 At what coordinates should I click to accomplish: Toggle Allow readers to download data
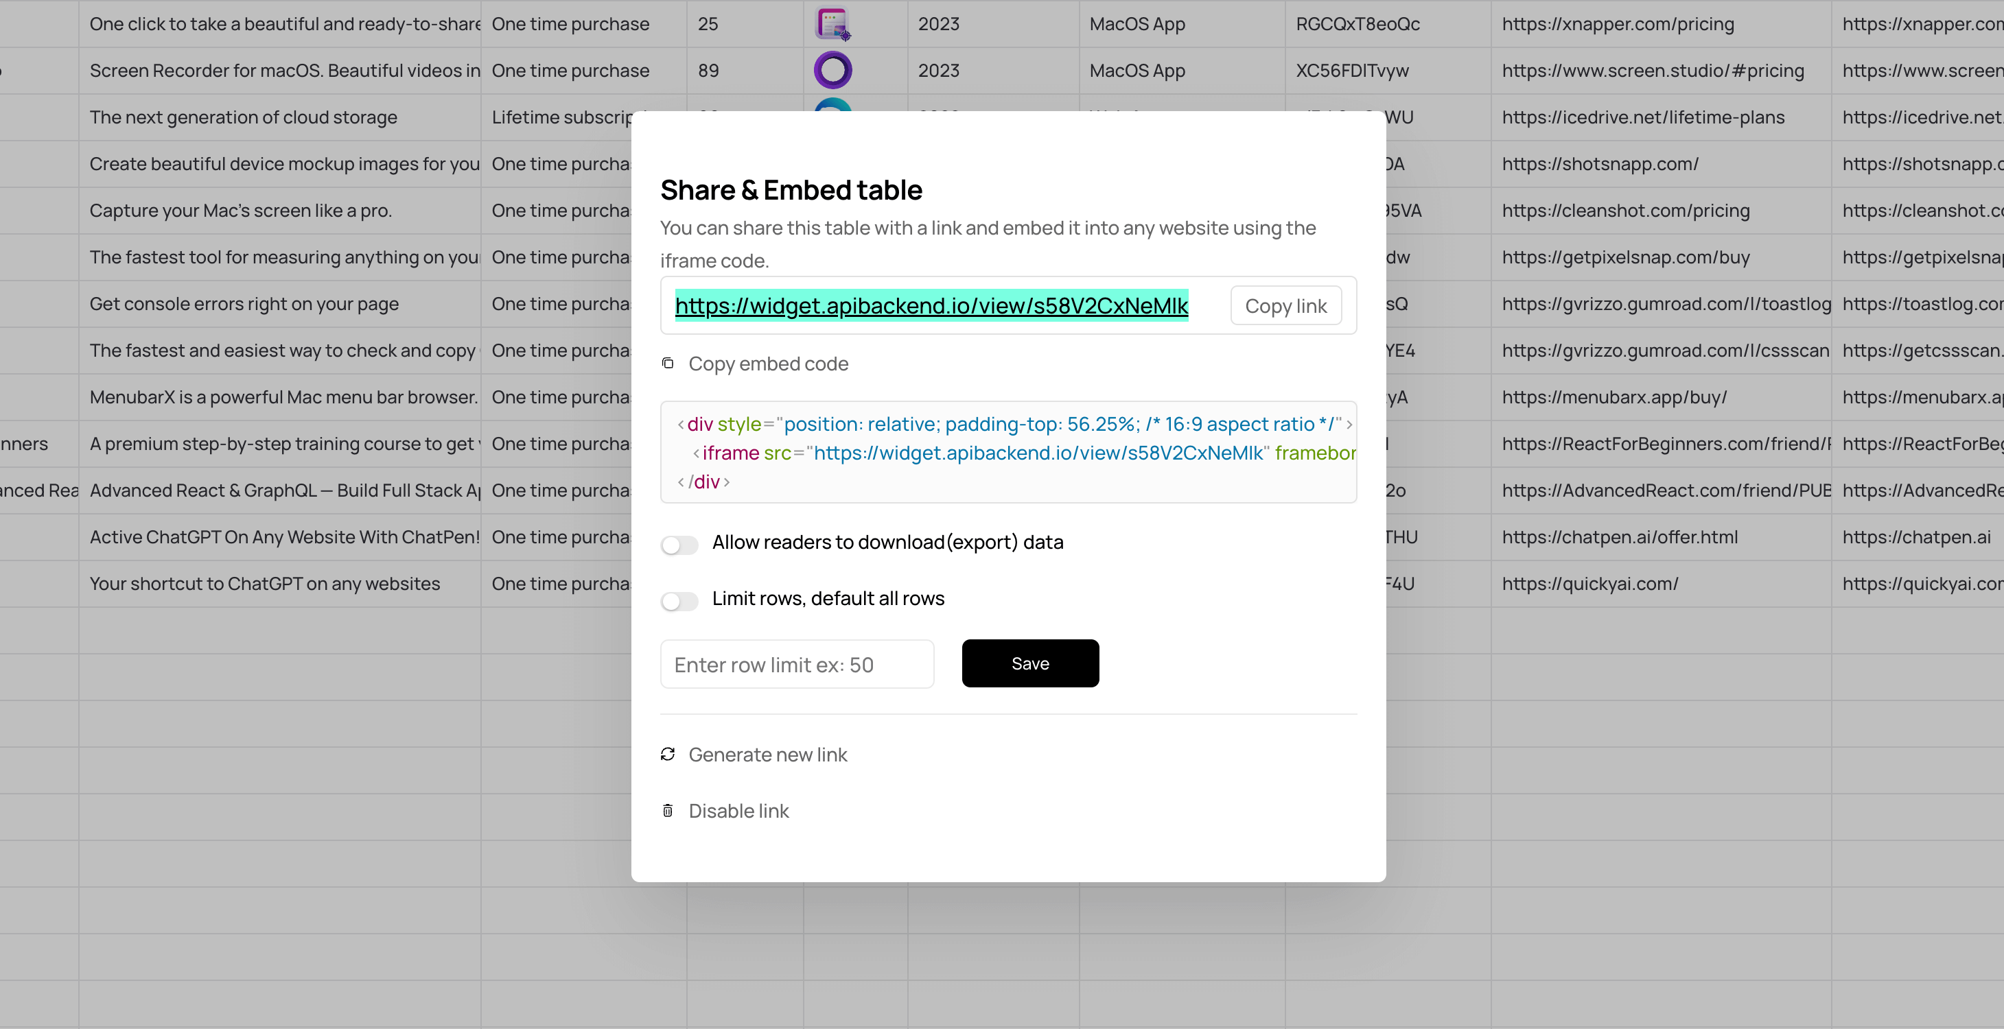[x=679, y=545]
